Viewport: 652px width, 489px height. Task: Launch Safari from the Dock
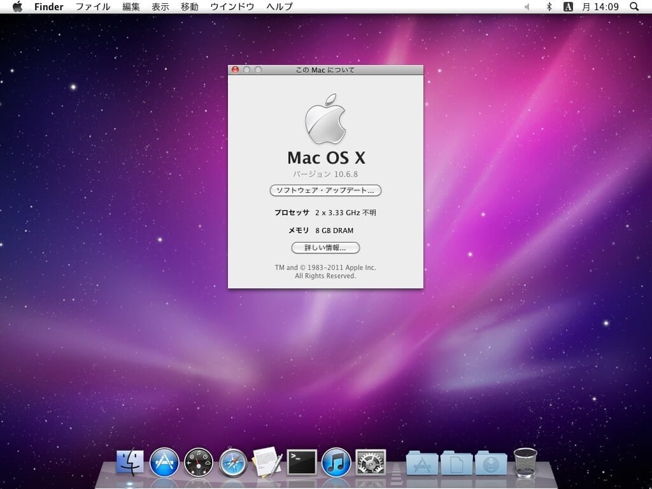tap(233, 462)
